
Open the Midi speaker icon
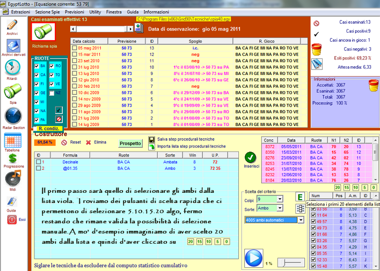coord(13,178)
